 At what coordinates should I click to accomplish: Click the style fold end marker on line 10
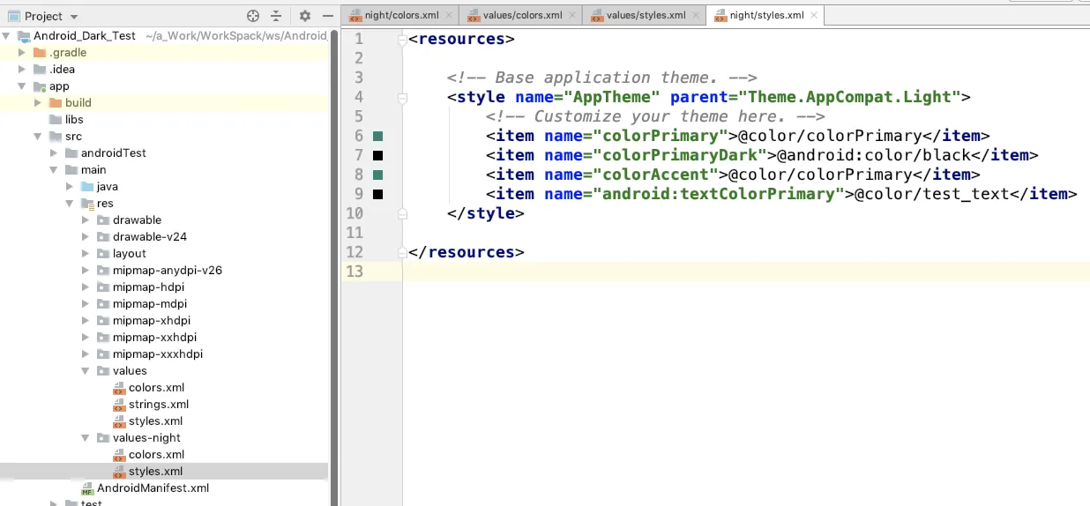pos(403,213)
